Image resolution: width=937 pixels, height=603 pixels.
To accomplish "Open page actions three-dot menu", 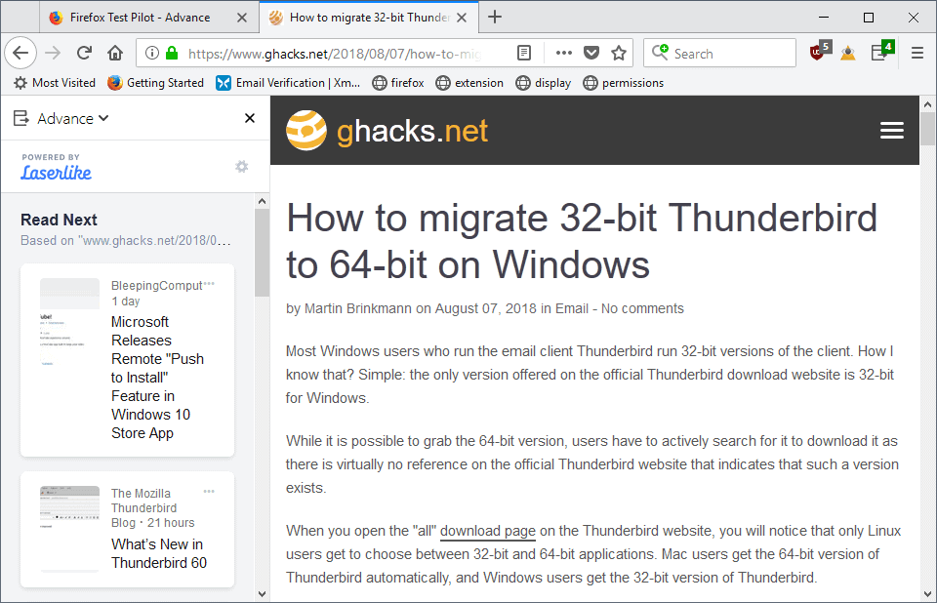I will click(563, 54).
